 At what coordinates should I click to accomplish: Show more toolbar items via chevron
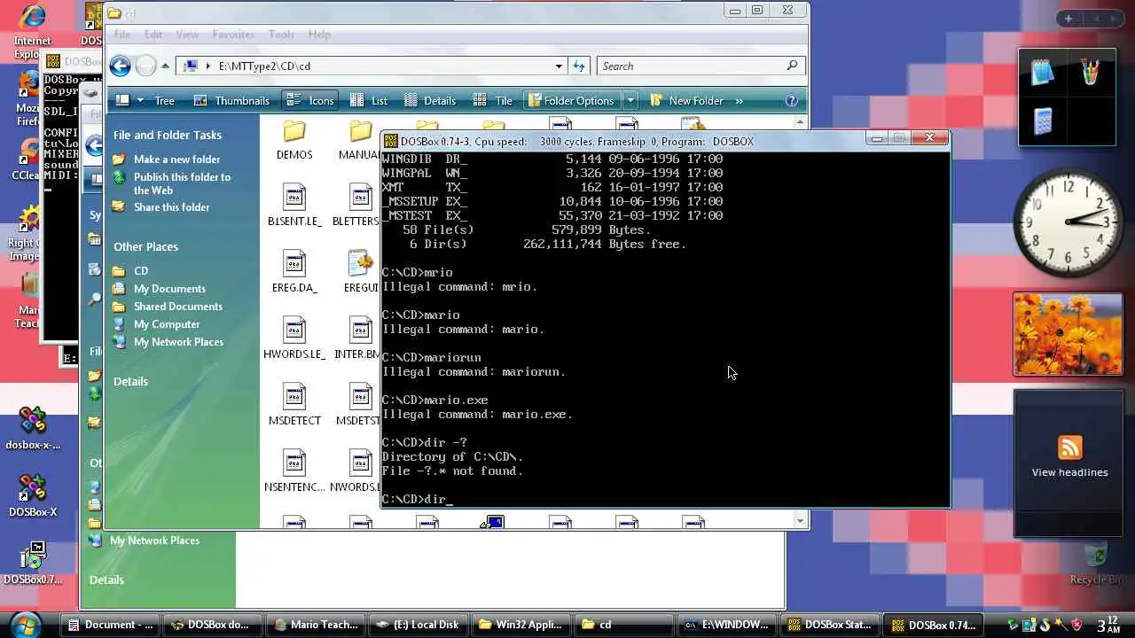pyautogui.click(x=739, y=100)
